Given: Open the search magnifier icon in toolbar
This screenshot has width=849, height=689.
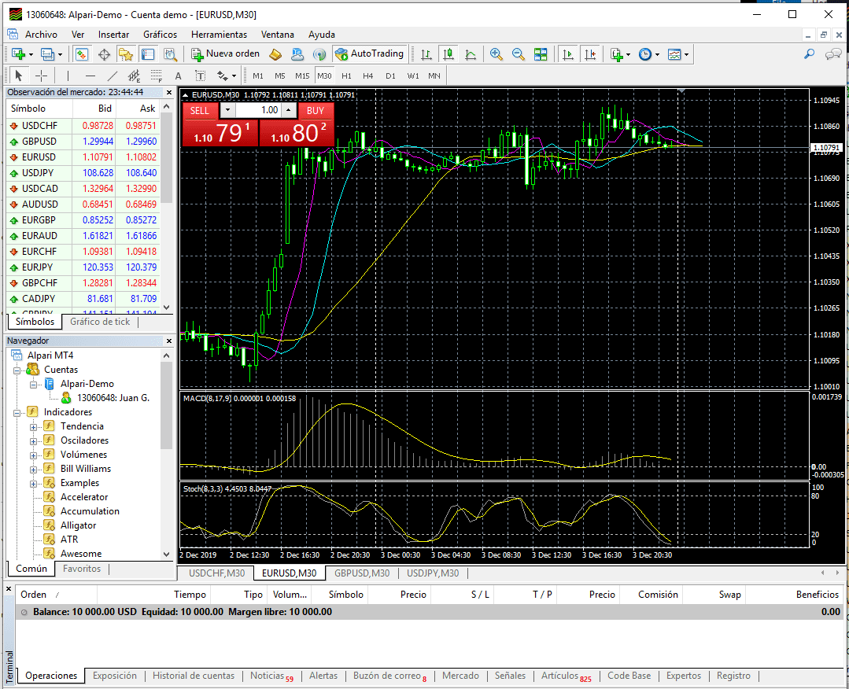Looking at the screenshot, I should click(x=808, y=54).
